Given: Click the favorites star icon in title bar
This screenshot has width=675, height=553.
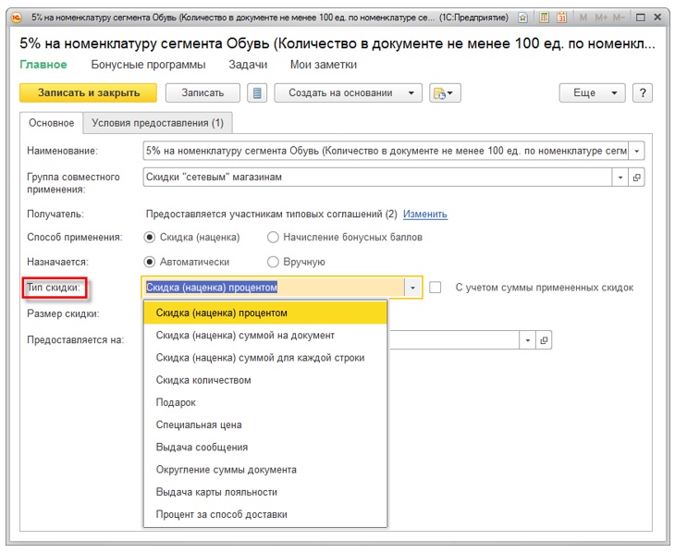Looking at the screenshot, I should click(523, 17).
